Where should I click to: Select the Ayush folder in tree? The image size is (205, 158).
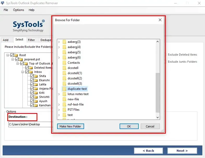(43, 101)
